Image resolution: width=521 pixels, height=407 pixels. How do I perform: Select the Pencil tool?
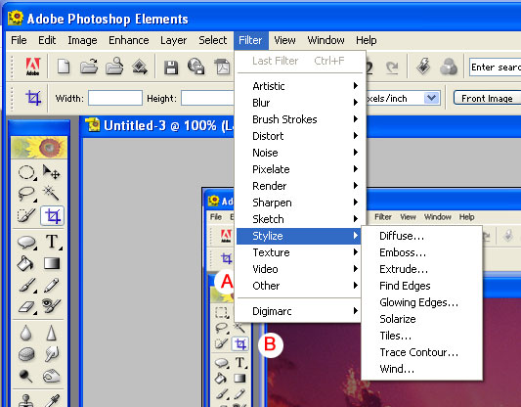click(52, 286)
